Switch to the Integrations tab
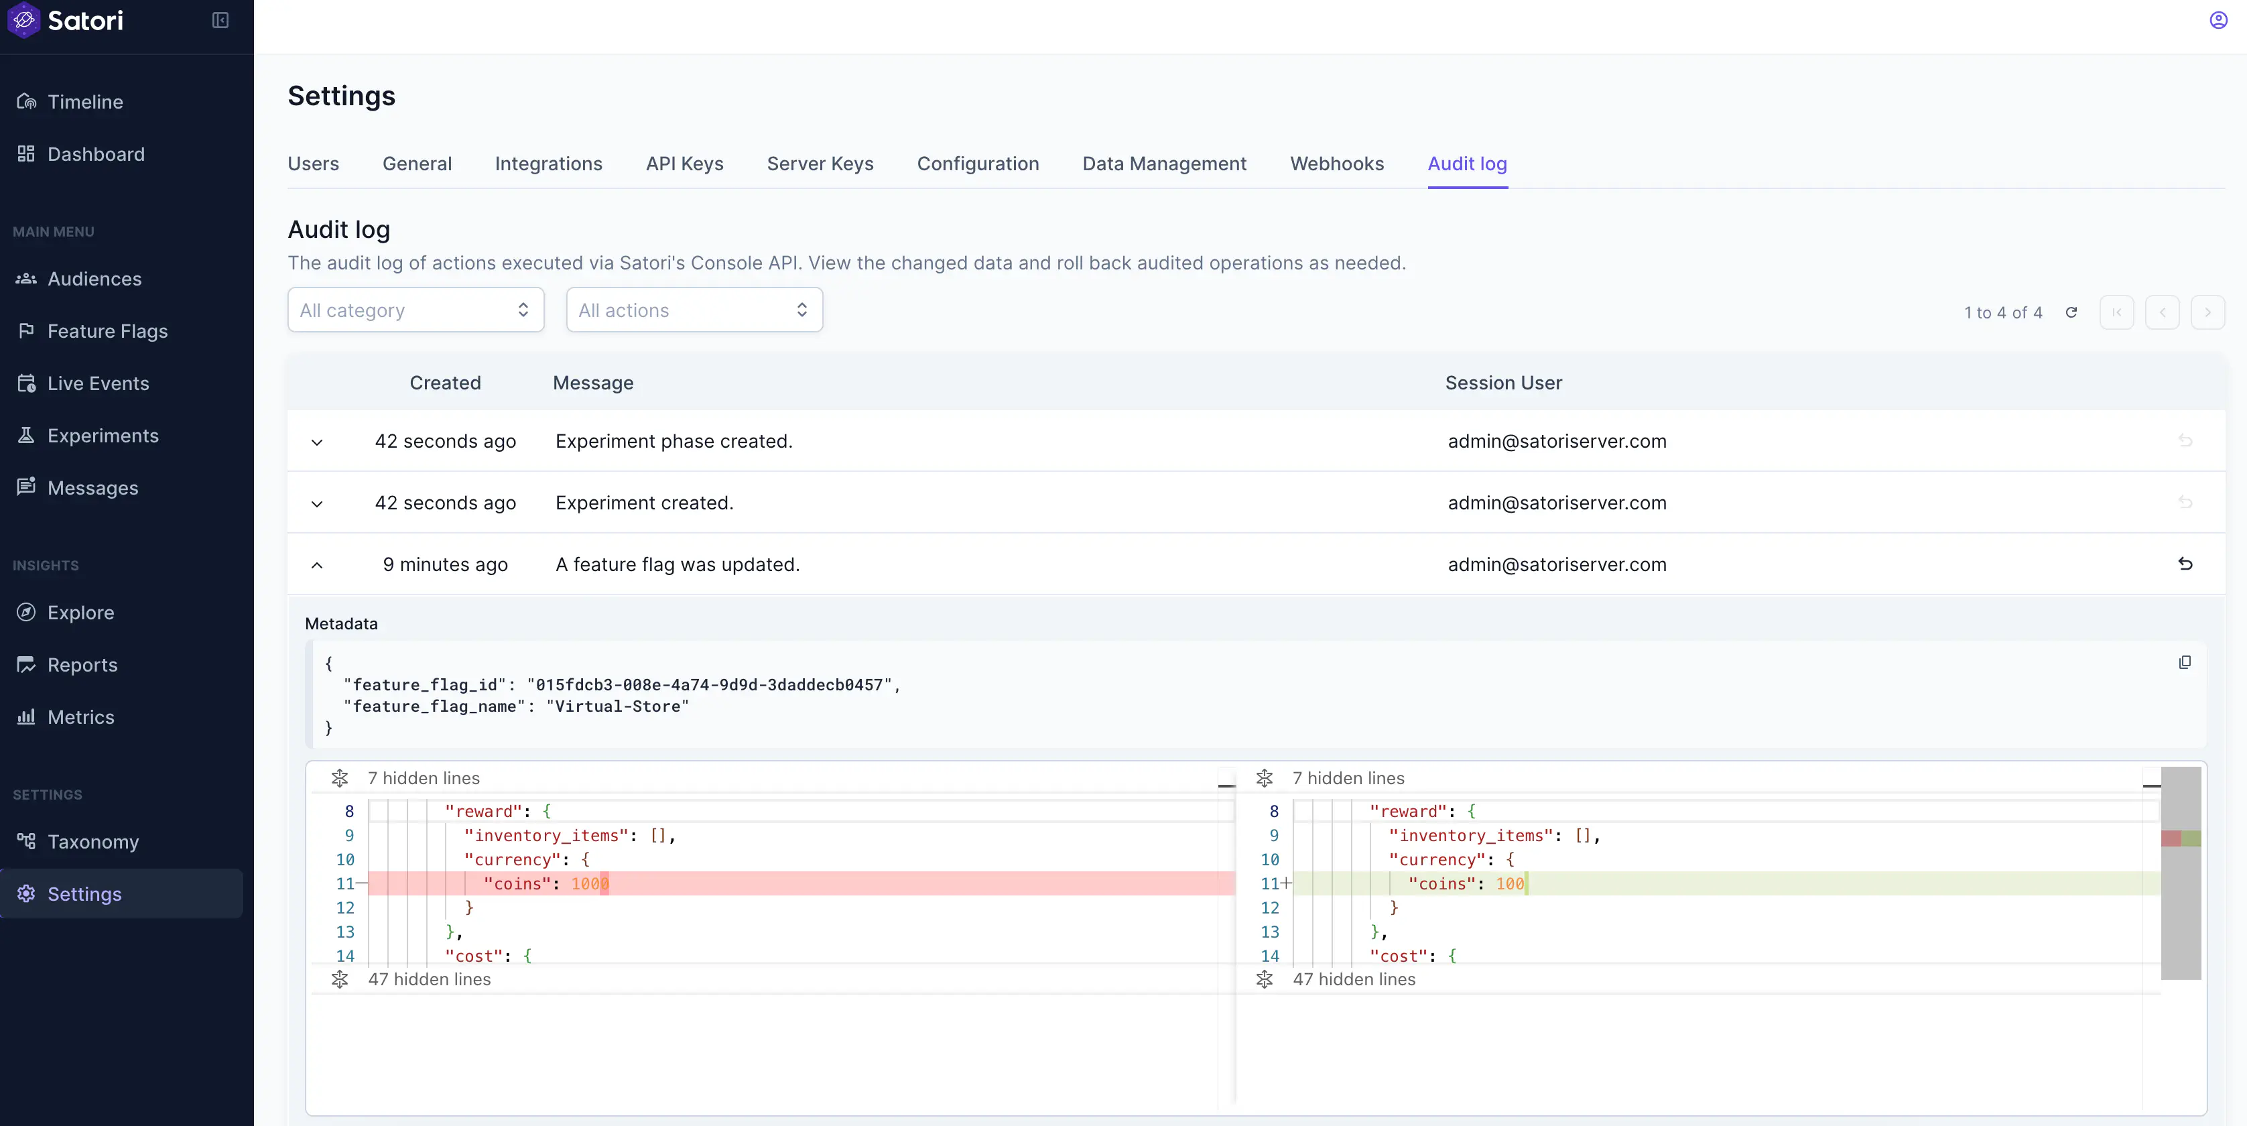This screenshot has height=1126, width=2247. (x=549, y=164)
